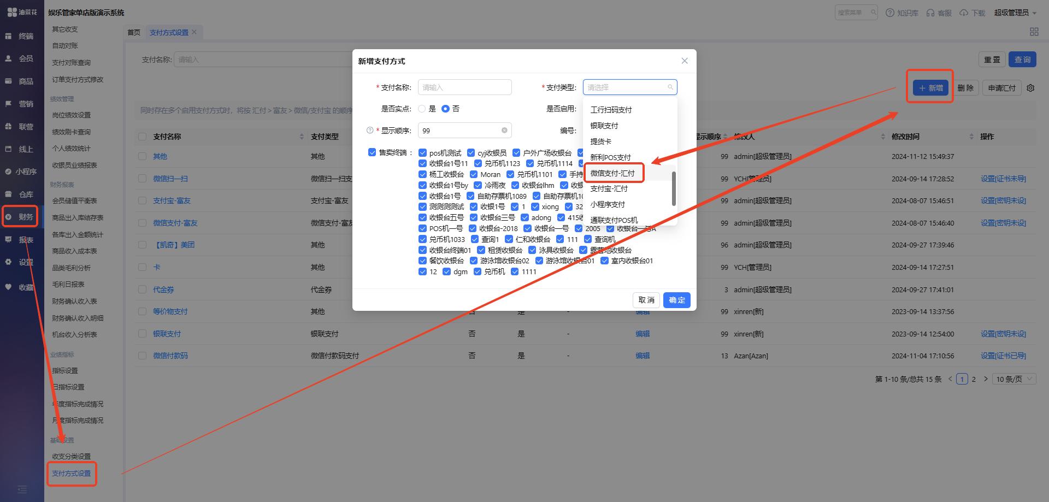
Task: Click the 新增 button
Action: click(x=931, y=88)
